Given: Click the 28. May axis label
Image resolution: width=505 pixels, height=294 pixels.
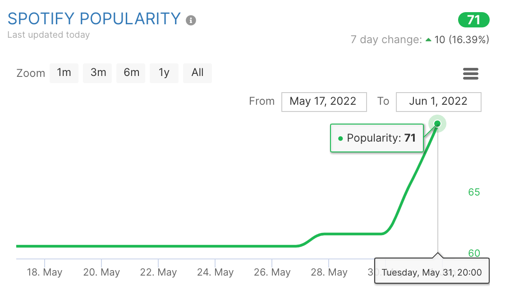Looking at the screenshot, I should (329, 272).
